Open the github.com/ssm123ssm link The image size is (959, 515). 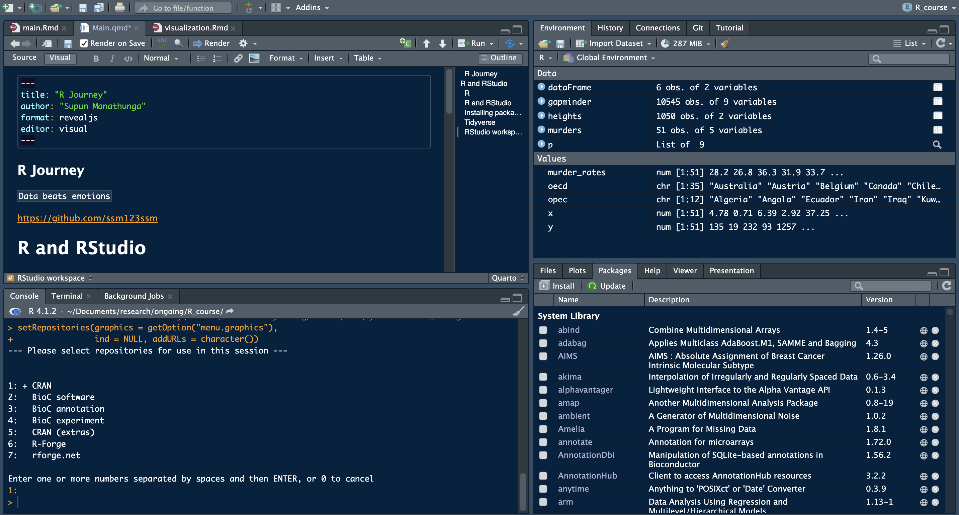tap(87, 218)
